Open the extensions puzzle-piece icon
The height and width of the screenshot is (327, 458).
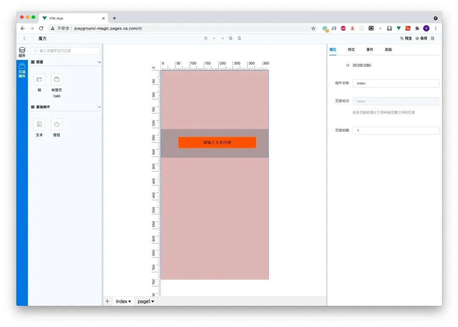(x=417, y=28)
